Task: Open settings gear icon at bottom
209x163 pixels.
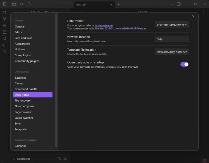Action: [x=65, y=159]
